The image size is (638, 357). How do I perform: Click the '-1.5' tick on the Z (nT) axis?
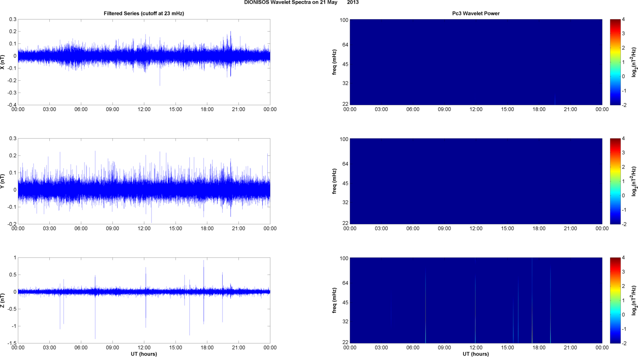11,343
